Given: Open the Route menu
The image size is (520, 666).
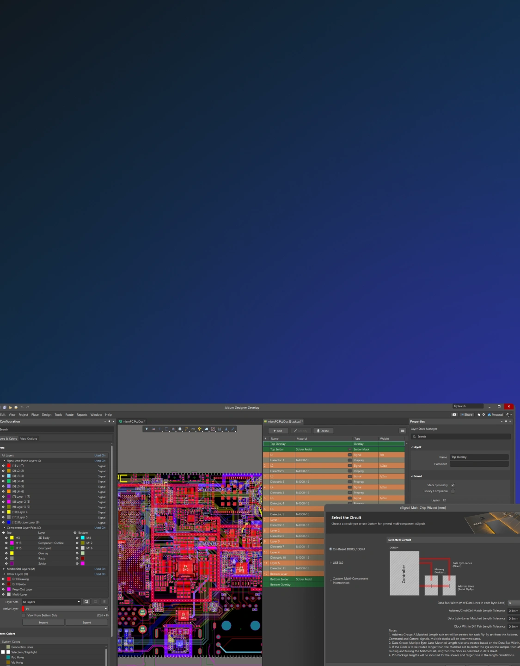Looking at the screenshot, I should click(69, 415).
